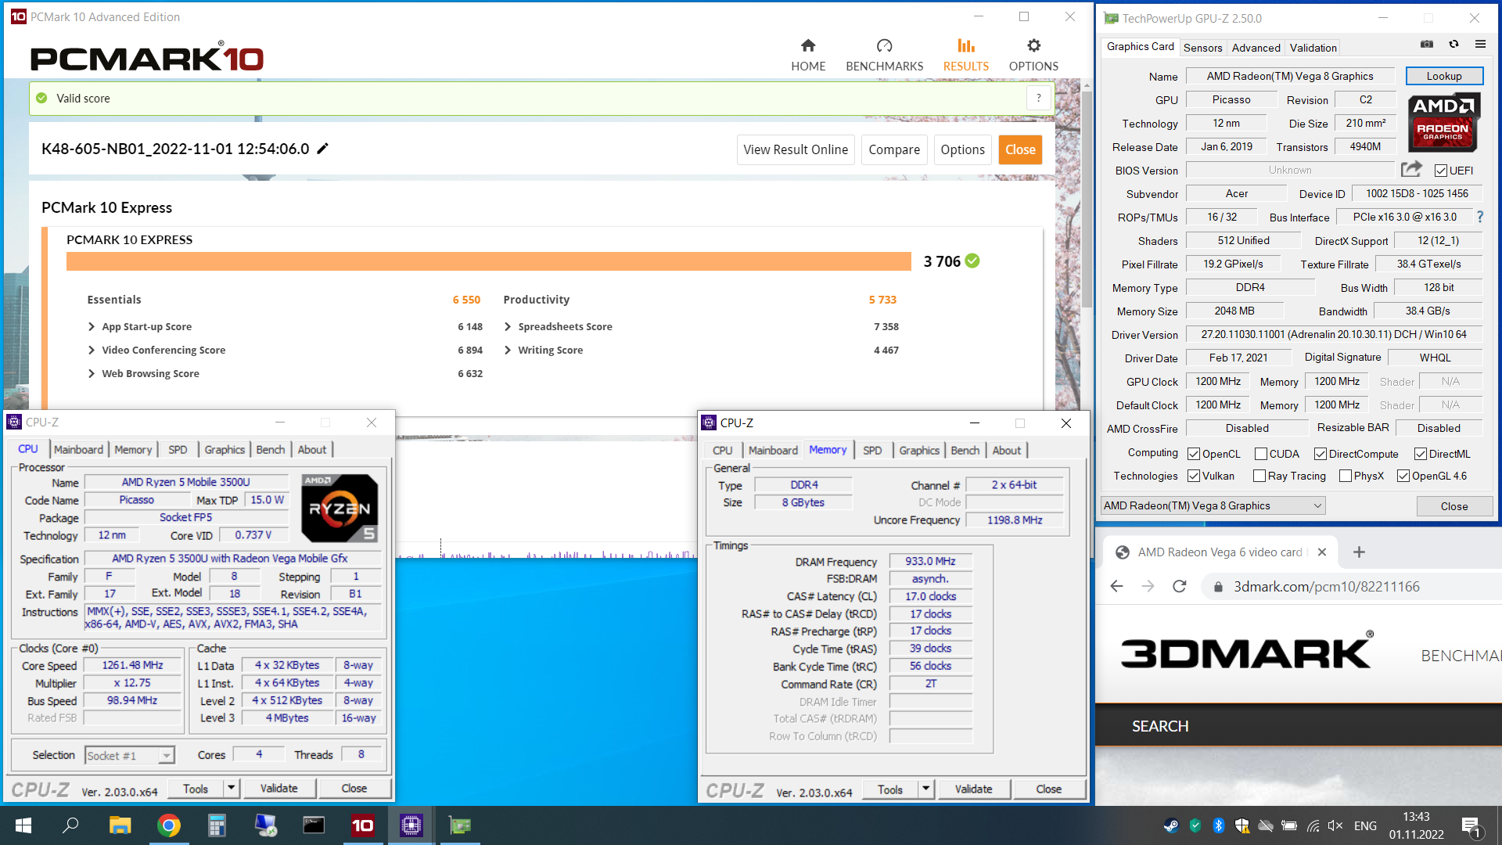Open a new browser tab
This screenshot has width=1502, height=845.
(x=1359, y=552)
